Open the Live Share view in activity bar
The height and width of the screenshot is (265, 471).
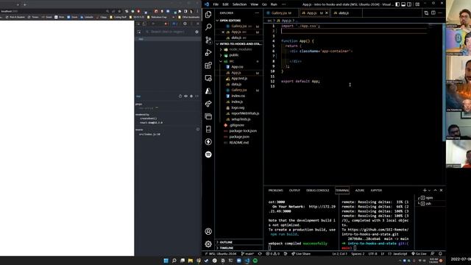pyautogui.click(x=208, y=104)
